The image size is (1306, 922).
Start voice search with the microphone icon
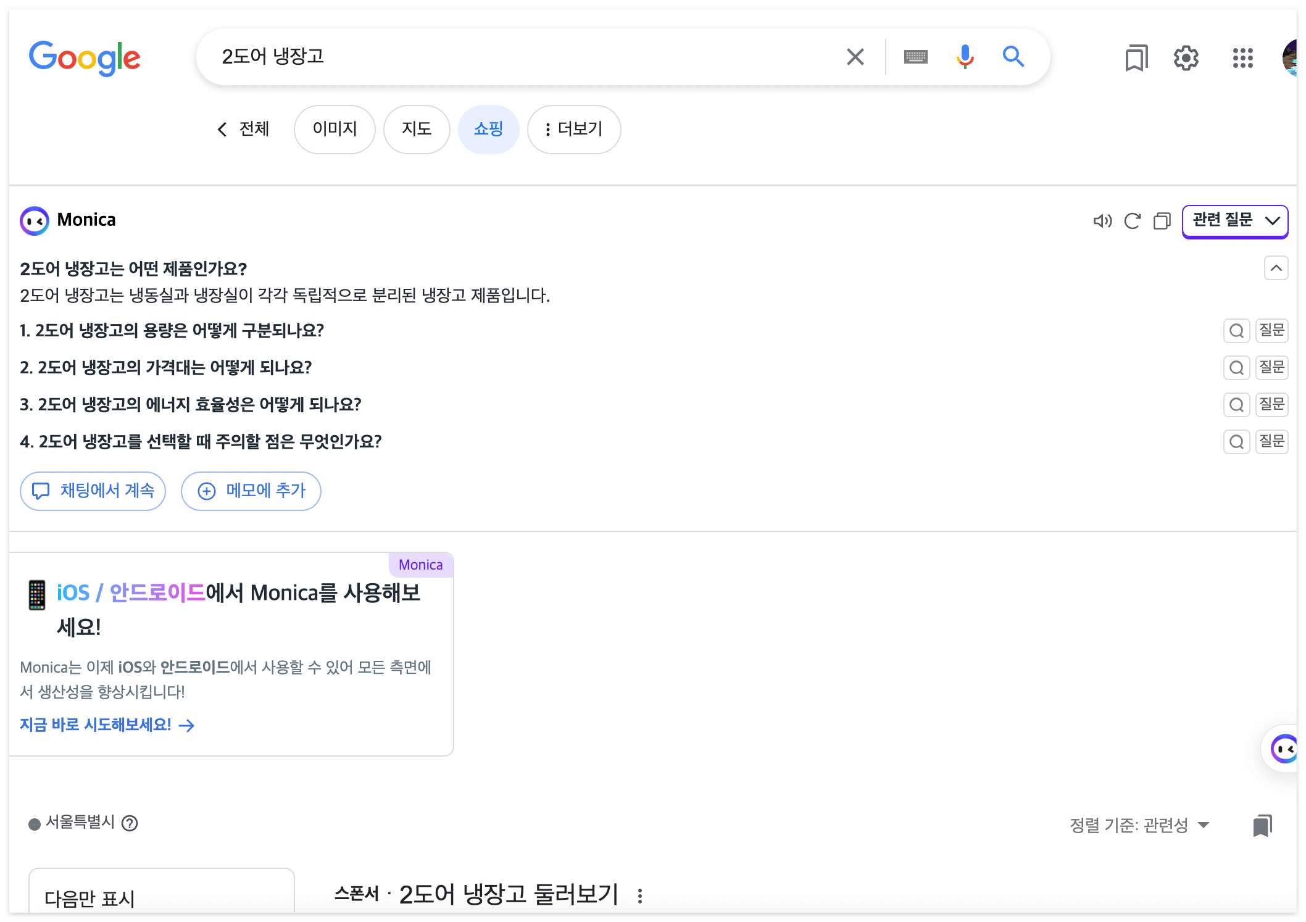pyautogui.click(x=965, y=57)
